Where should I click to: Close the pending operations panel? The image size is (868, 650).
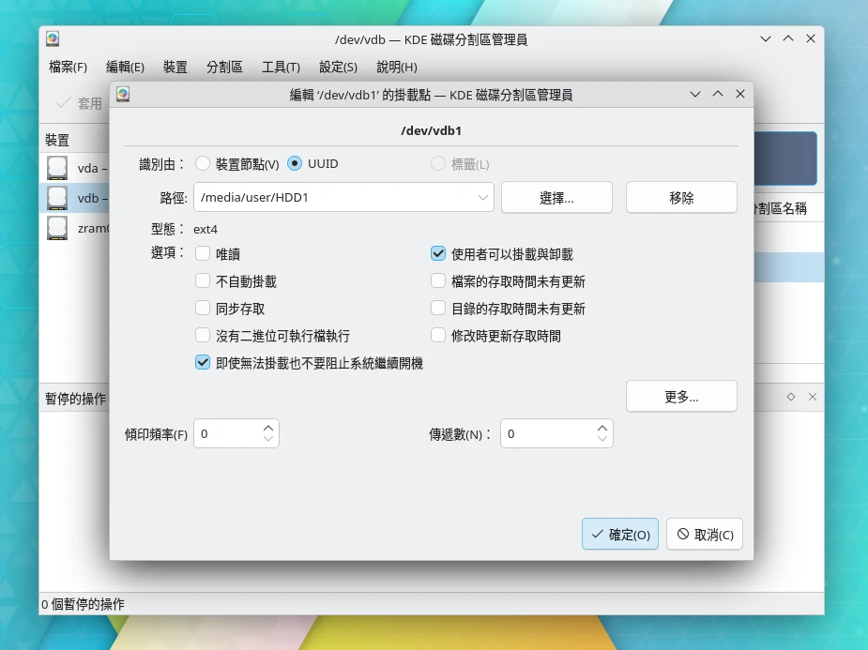click(813, 397)
